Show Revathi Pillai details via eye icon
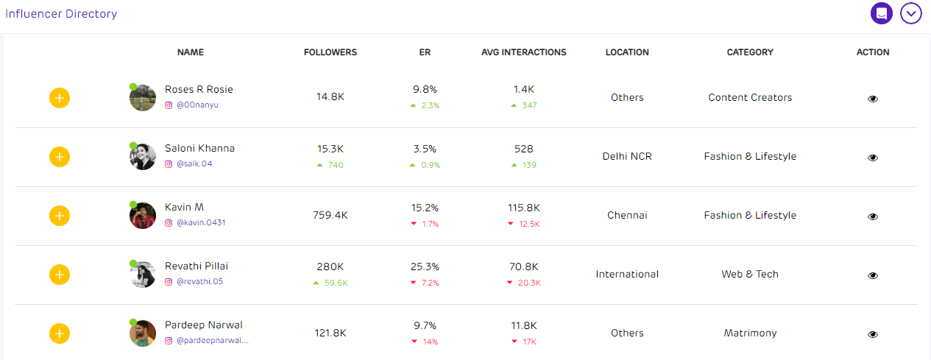The width and height of the screenshot is (931, 360). pyautogui.click(x=873, y=275)
